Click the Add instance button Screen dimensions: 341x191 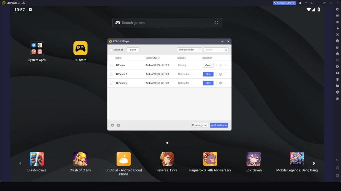coord(219,125)
